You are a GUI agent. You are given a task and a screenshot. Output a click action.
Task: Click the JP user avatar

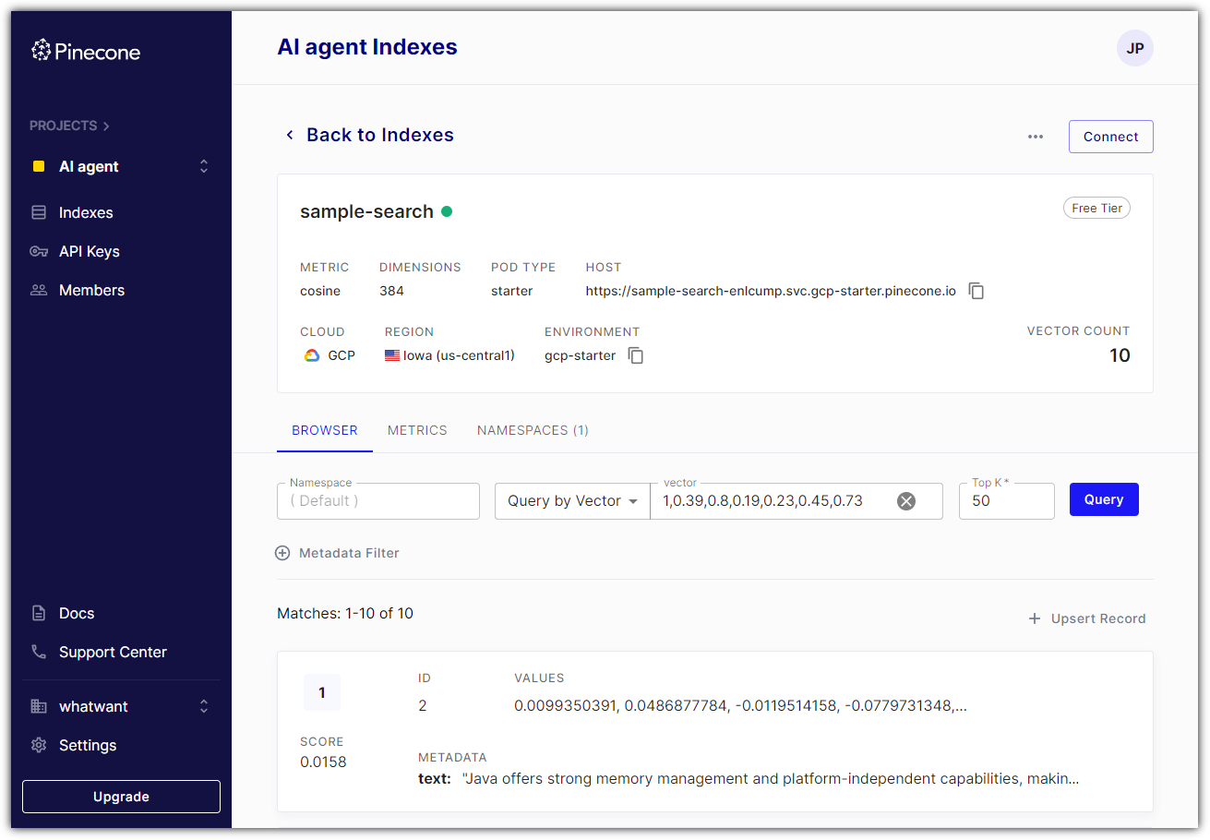(1135, 48)
